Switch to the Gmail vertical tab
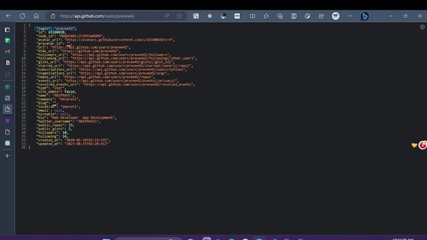Viewport: 427px width, 240px height. 7,51
